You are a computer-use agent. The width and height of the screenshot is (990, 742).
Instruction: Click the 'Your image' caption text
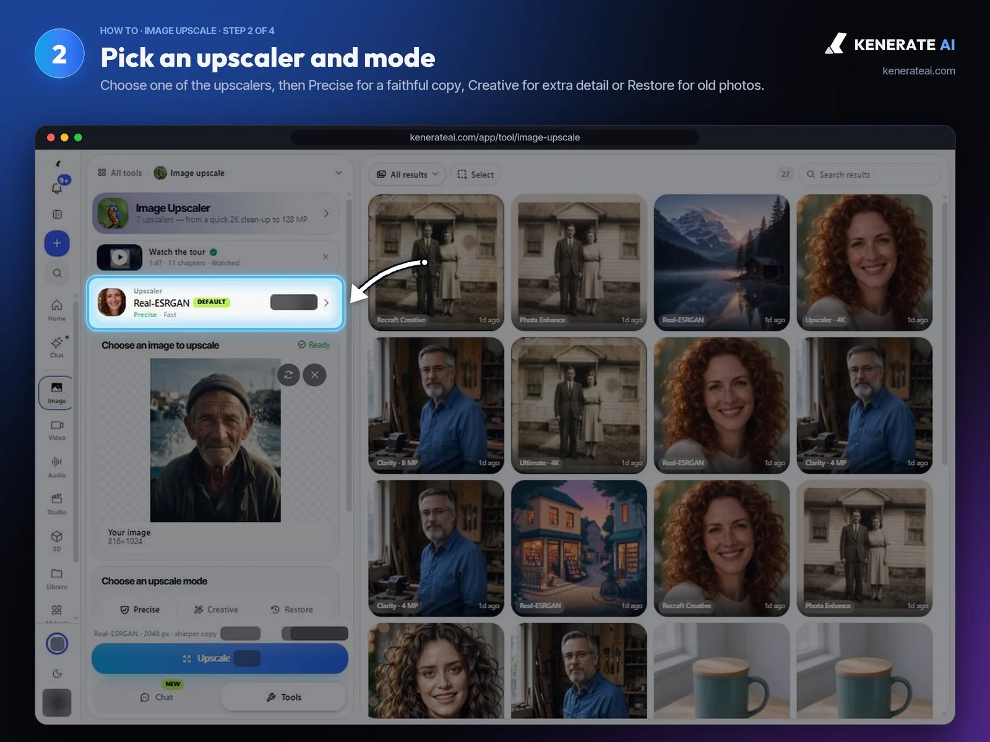tap(129, 532)
